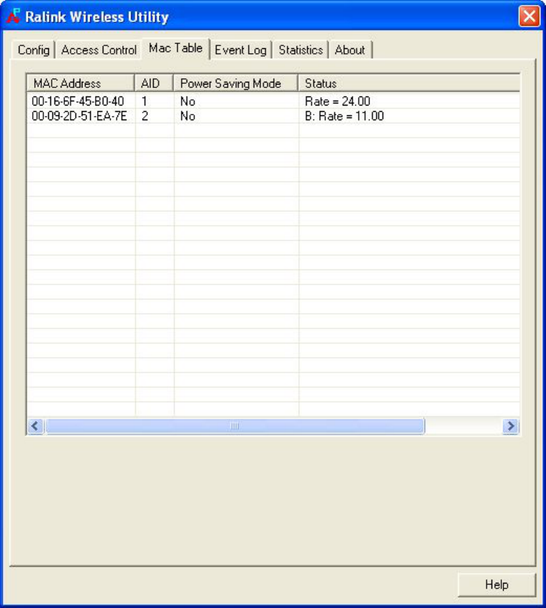Image resolution: width=546 pixels, height=608 pixels.
Task: Click the horizontal scrollbar thumb
Action: [235, 426]
